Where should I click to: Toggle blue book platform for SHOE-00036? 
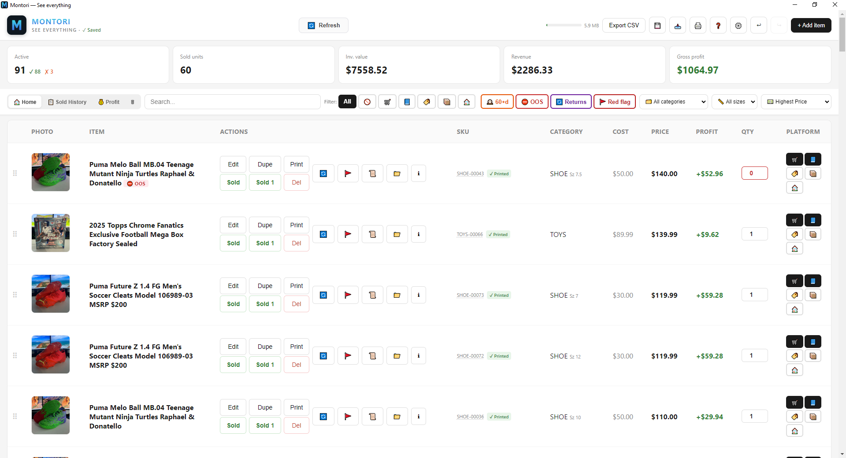coord(813,403)
